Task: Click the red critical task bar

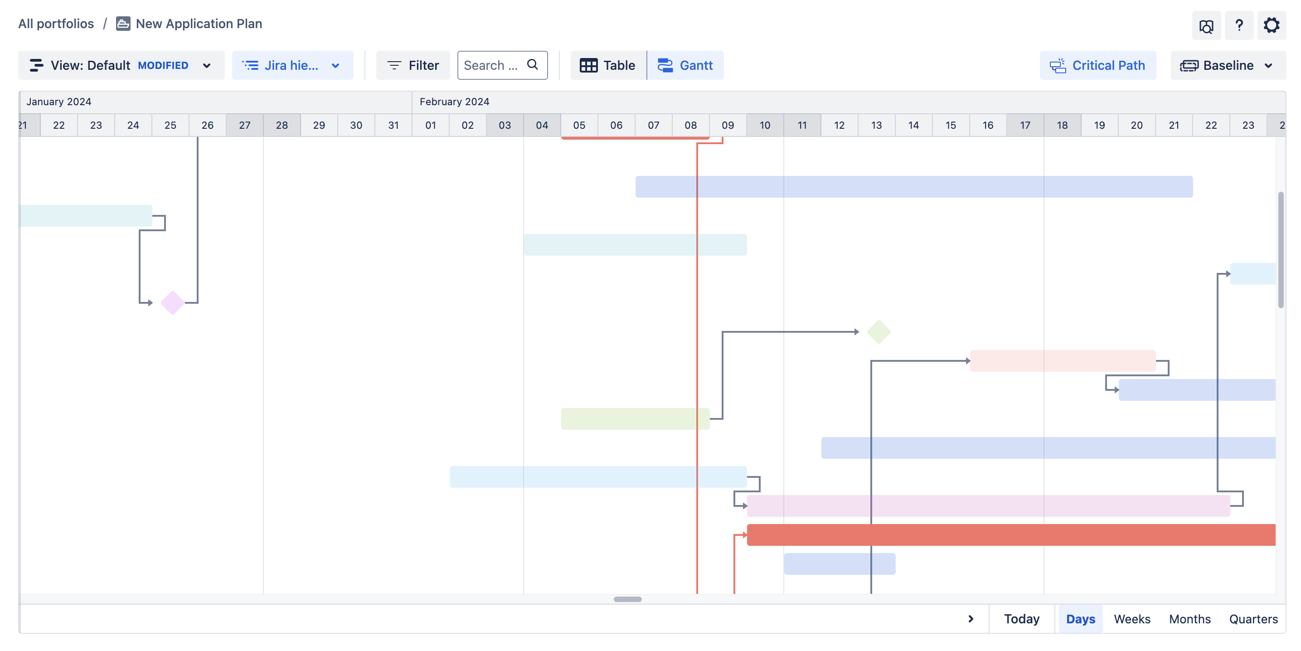Action: tap(1010, 535)
